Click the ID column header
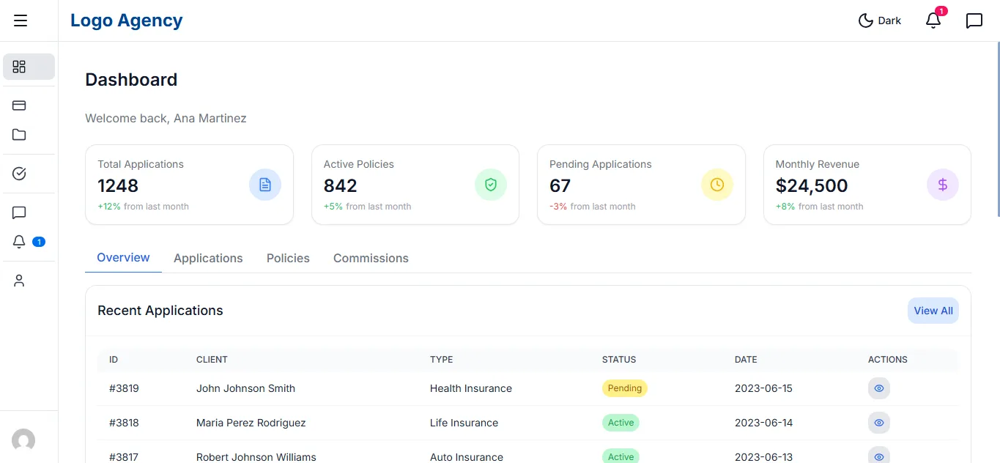1000x463 pixels. click(x=114, y=360)
